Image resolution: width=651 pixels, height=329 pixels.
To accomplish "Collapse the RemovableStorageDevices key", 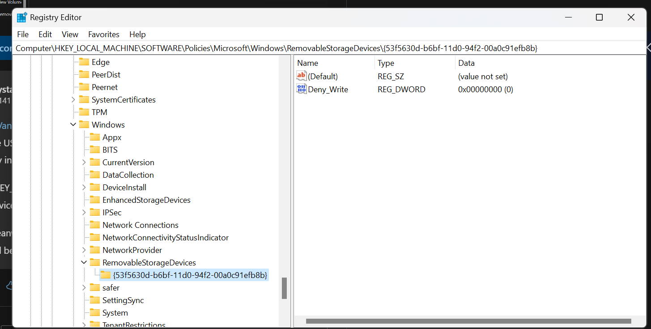I will pos(84,262).
